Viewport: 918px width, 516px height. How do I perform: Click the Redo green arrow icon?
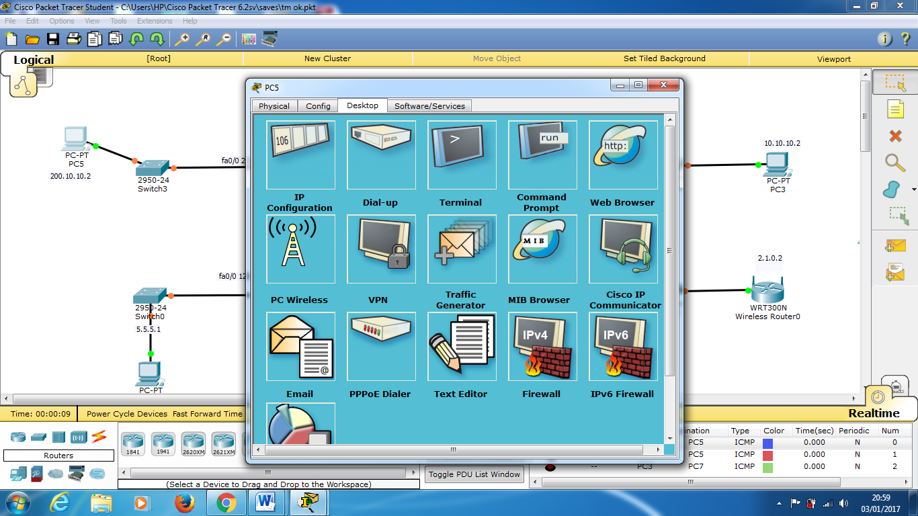pos(157,39)
